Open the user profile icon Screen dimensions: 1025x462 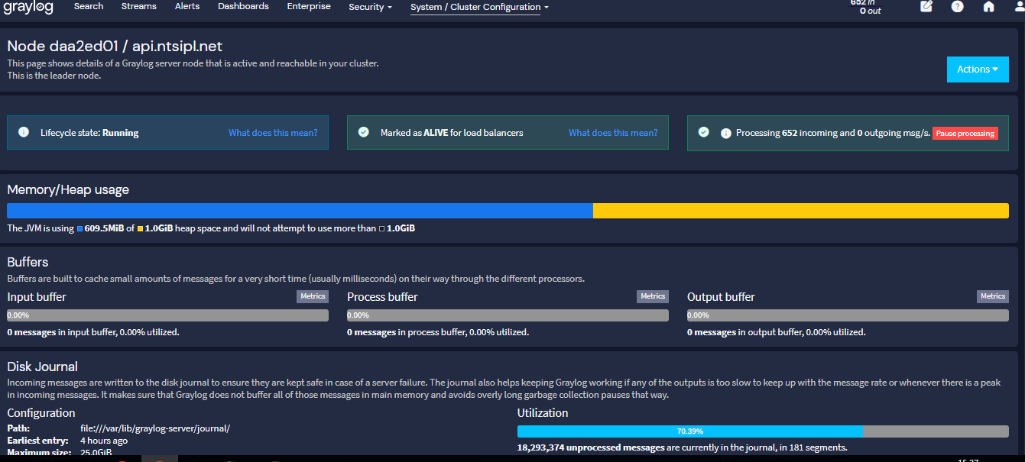tap(1020, 6)
